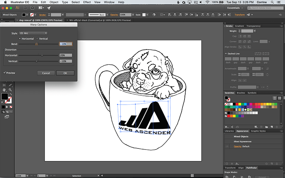
Task: Open Isolate Selected Object icon near Transform
Action: pos(248,15)
